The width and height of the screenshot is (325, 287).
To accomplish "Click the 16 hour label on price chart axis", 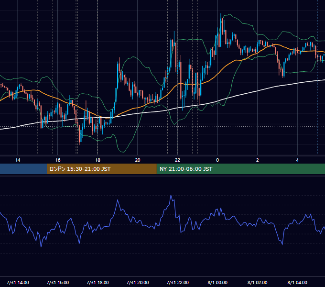I will 58,160.
